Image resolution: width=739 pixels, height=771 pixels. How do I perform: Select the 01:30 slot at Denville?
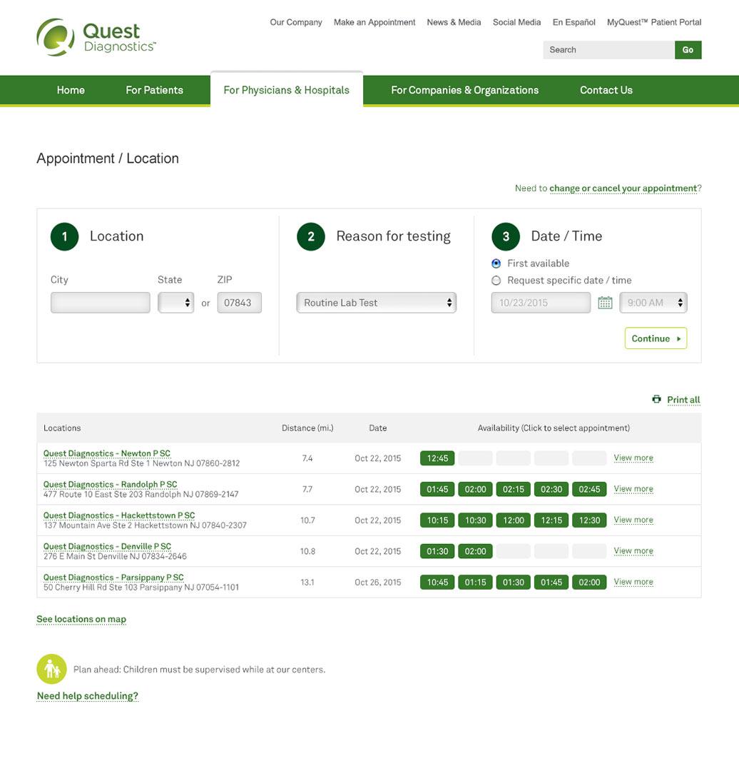(437, 551)
